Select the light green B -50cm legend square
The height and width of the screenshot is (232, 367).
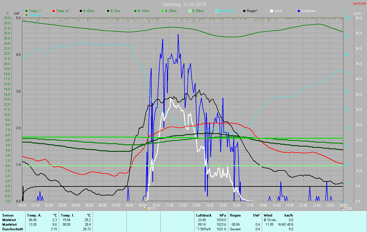point(190,11)
